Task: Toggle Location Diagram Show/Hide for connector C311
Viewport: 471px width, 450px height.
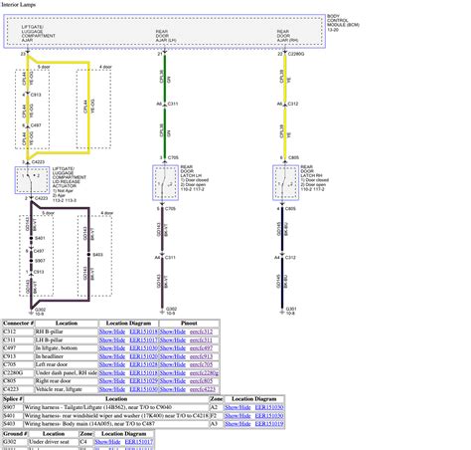Action: [x=112, y=339]
